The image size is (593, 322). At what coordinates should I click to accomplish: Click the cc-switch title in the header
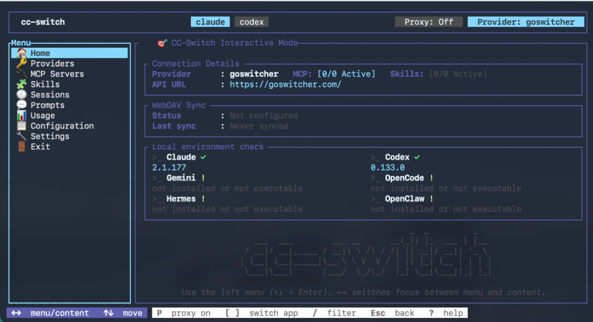(x=43, y=22)
